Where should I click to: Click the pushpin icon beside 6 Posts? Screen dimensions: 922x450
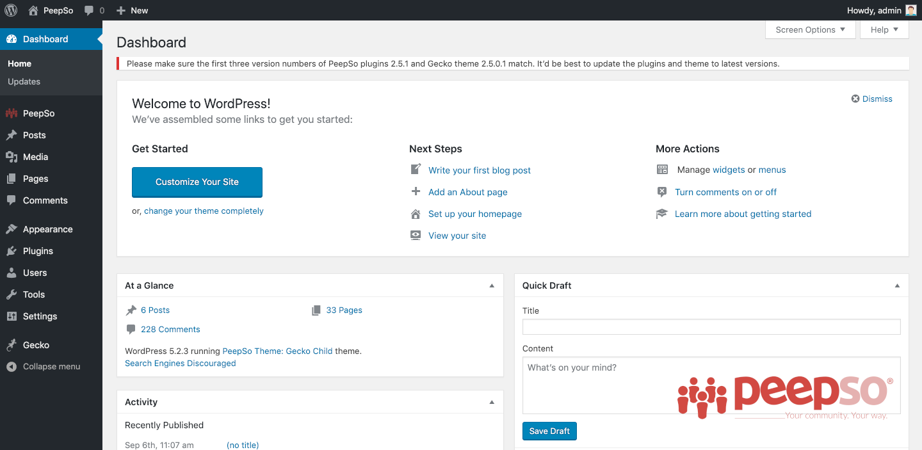coord(131,310)
